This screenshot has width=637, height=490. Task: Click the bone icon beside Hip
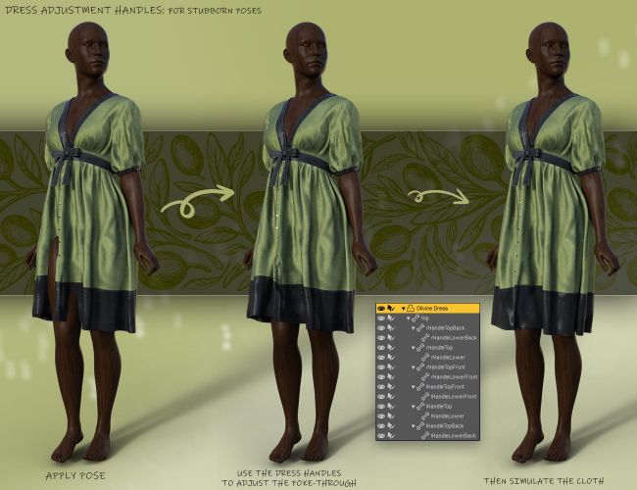415,318
